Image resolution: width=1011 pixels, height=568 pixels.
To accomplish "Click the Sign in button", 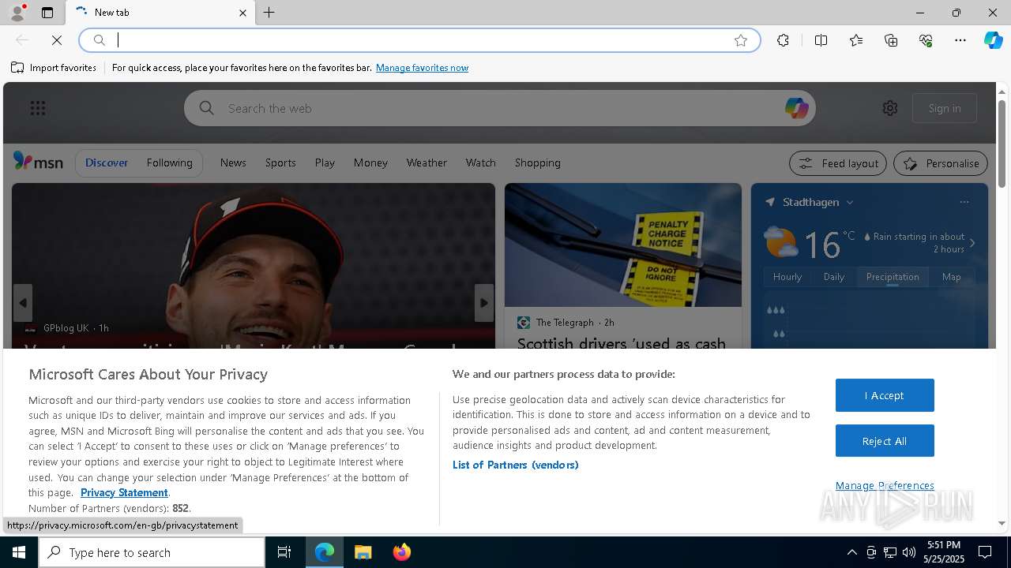I will (x=945, y=108).
